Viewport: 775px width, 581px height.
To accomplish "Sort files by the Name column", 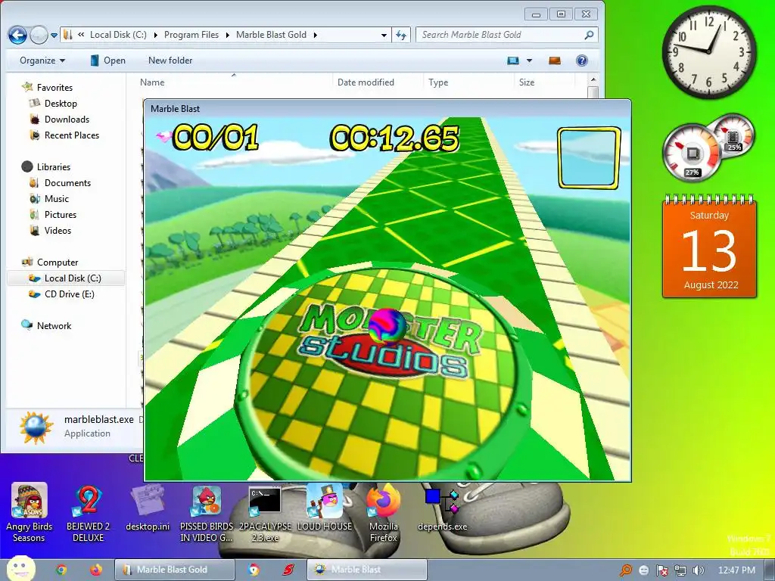I will pyautogui.click(x=152, y=82).
